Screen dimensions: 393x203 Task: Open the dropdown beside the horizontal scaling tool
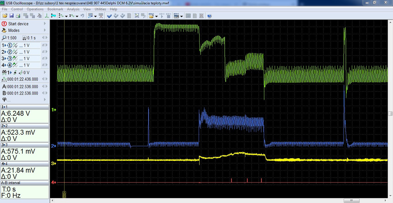pyautogui.click(x=77, y=16)
